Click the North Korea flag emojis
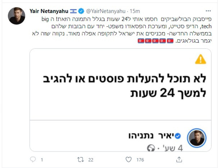Screen dimensions: 218x168 [155, 41]
